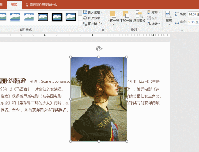Expand the picture styles gallery more button
199x152 pixels.
point(80,23)
